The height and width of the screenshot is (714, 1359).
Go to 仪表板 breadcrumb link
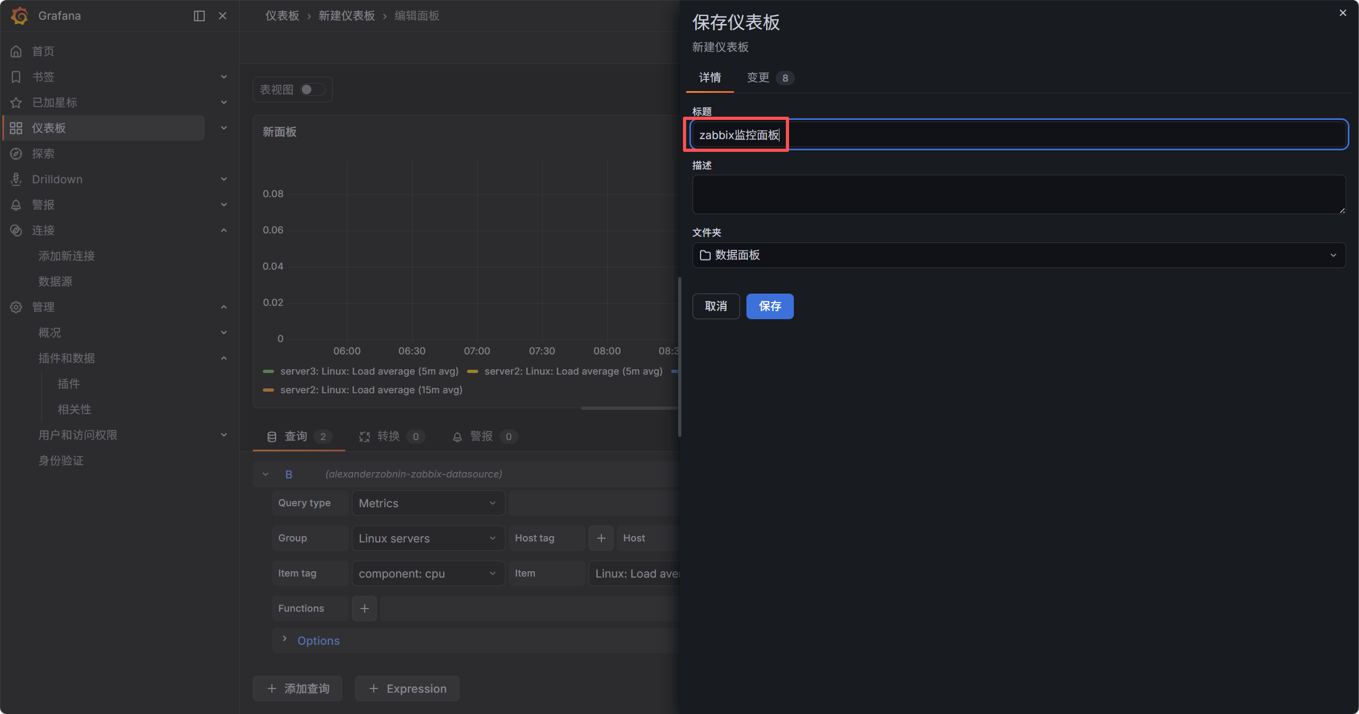283,16
